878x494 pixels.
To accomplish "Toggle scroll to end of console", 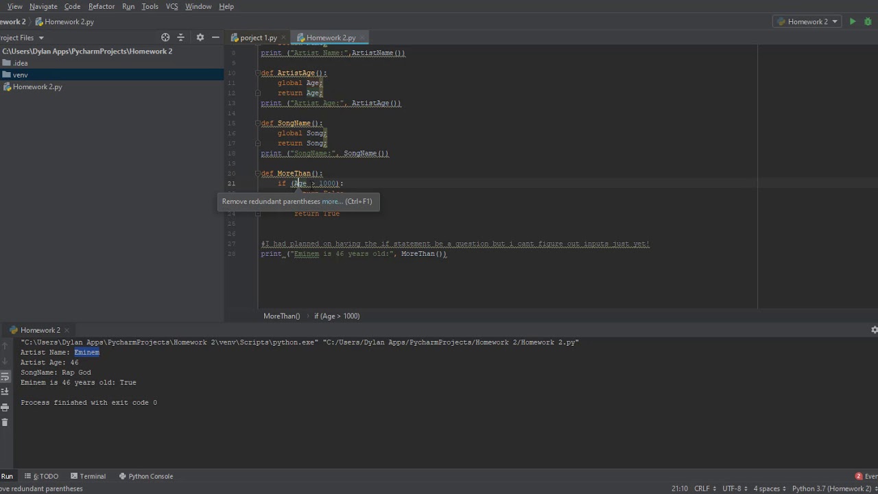I will 5,392.
